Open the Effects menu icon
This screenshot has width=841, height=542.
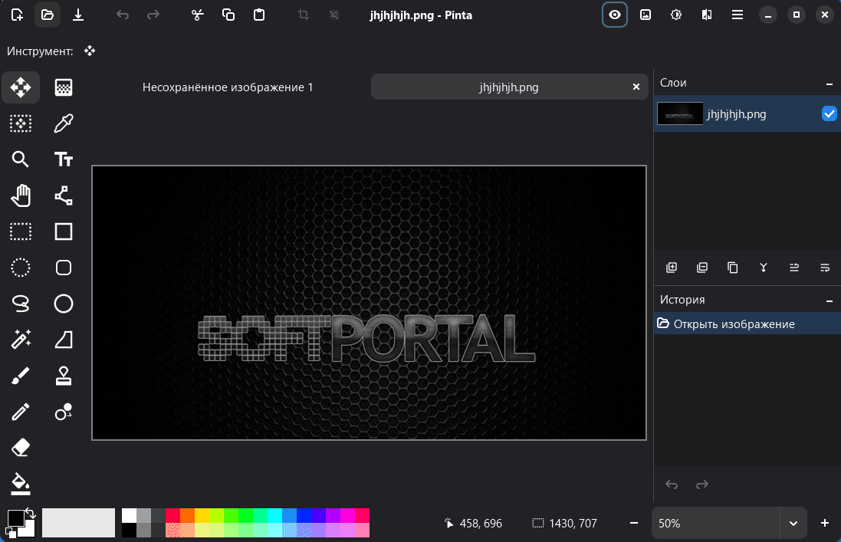(707, 15)
